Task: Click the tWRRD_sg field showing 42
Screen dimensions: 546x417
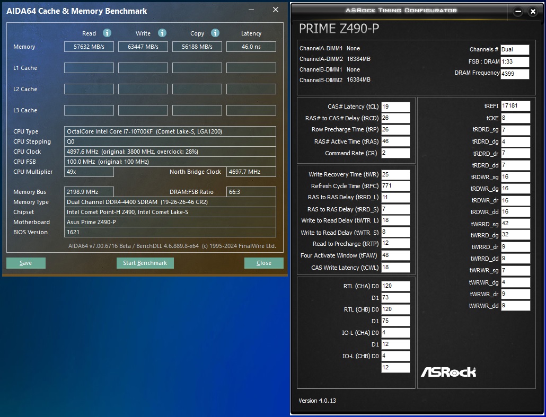Action: pos(516,224)
